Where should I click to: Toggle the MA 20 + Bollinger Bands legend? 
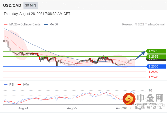pyautogui.click(x=22, y=25)
